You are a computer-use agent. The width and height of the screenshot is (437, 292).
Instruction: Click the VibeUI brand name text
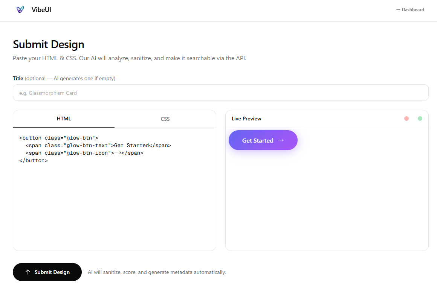(x=41, y=10)
